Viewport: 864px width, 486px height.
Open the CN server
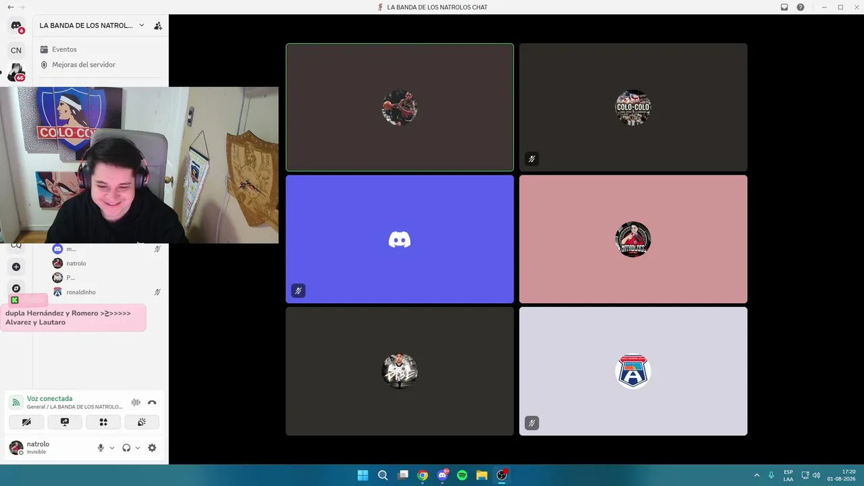[x=16, y=51]
